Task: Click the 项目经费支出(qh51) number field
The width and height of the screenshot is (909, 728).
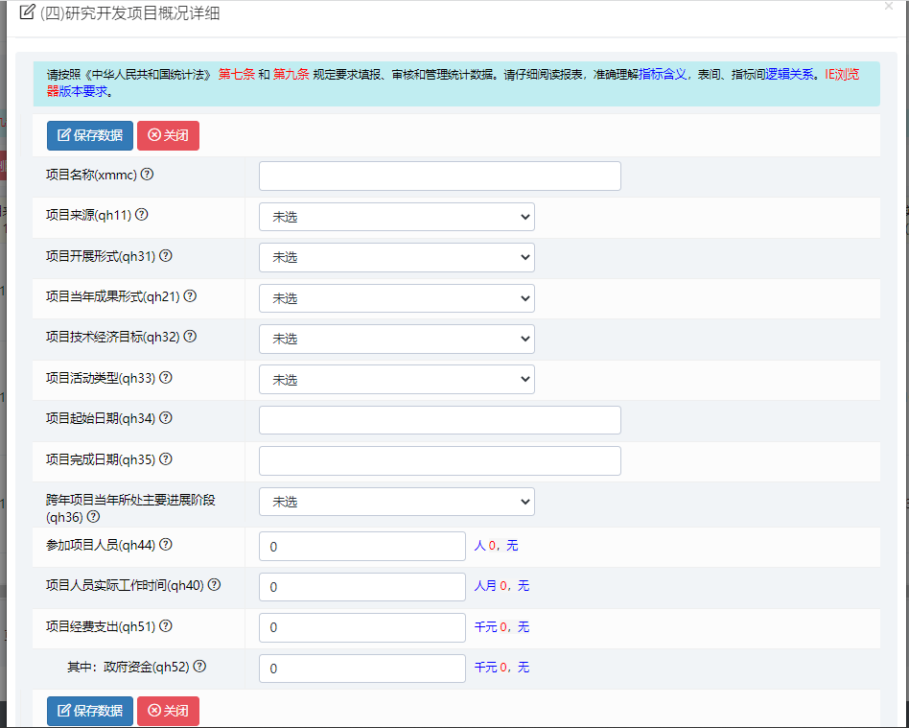Action: (362, 627)
